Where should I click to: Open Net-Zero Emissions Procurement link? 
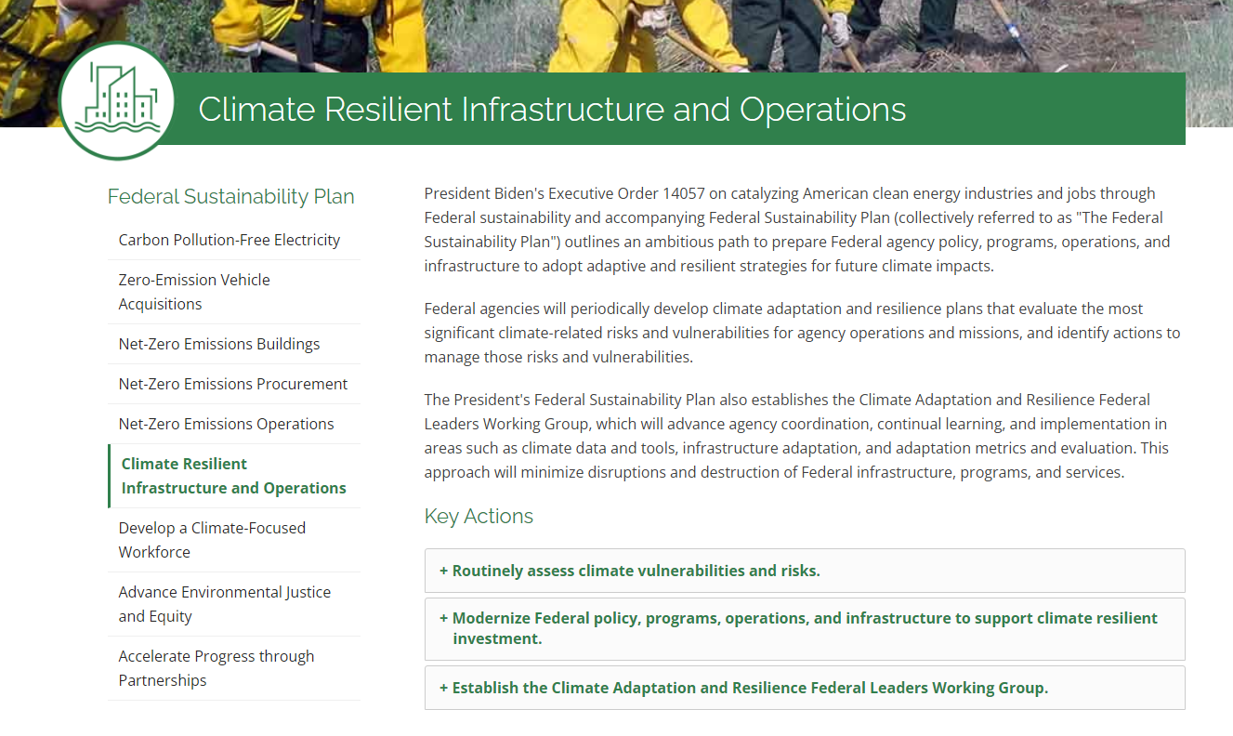234,384
